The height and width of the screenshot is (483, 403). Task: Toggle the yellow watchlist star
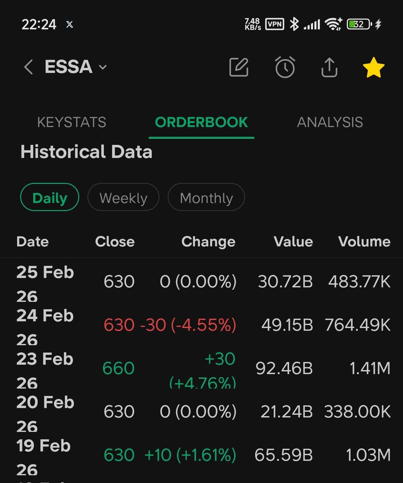tap(373, 67)
